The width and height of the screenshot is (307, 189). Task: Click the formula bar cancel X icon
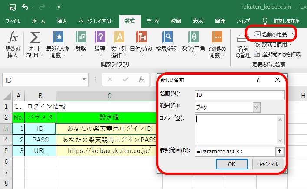(x=110, y=79)
